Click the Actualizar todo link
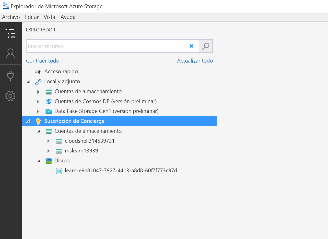Image resolution: width=328 pixels, height=239 pixels. pyautogui.click(x=195, y=61)
